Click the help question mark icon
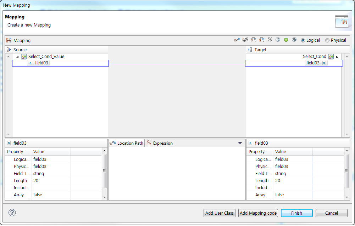Viewport: 355px width, 226px height. coord(12,213)
